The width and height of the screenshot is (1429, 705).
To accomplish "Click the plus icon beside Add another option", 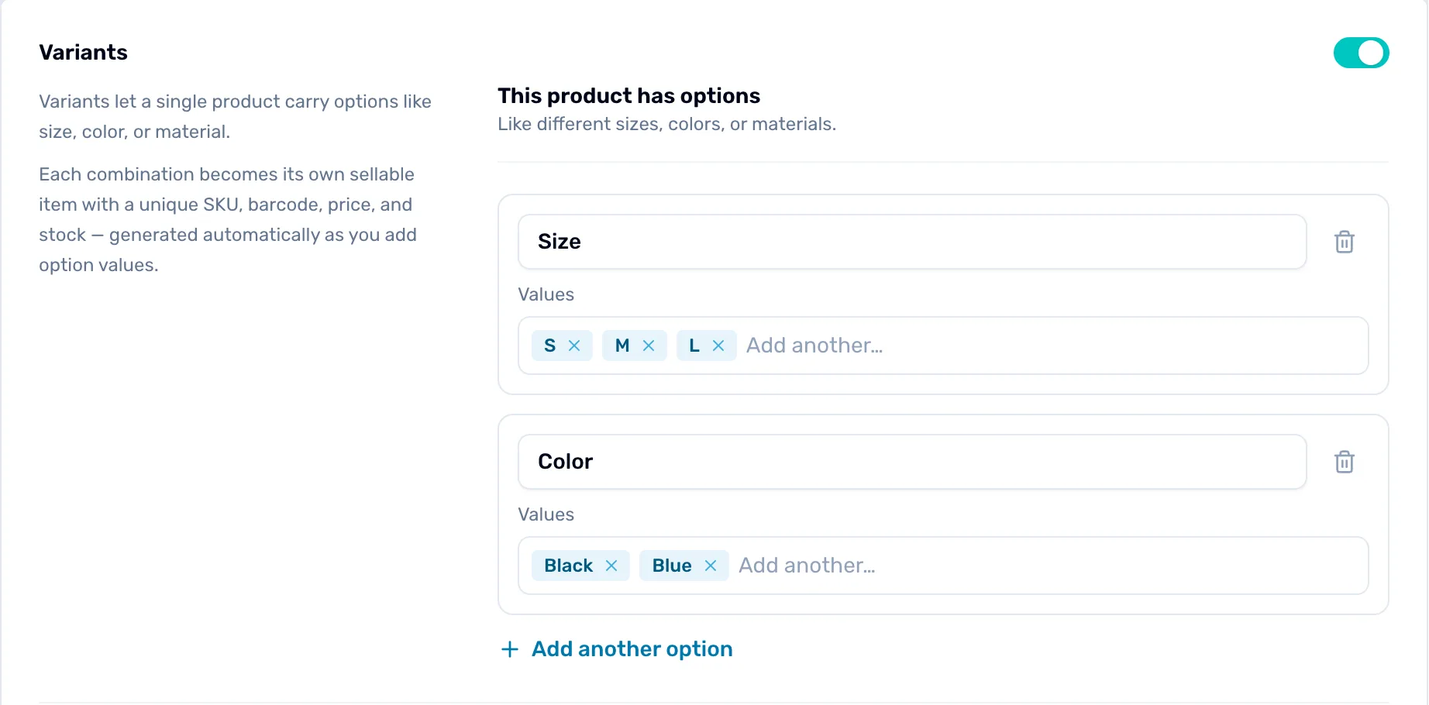I will point(510,649).
